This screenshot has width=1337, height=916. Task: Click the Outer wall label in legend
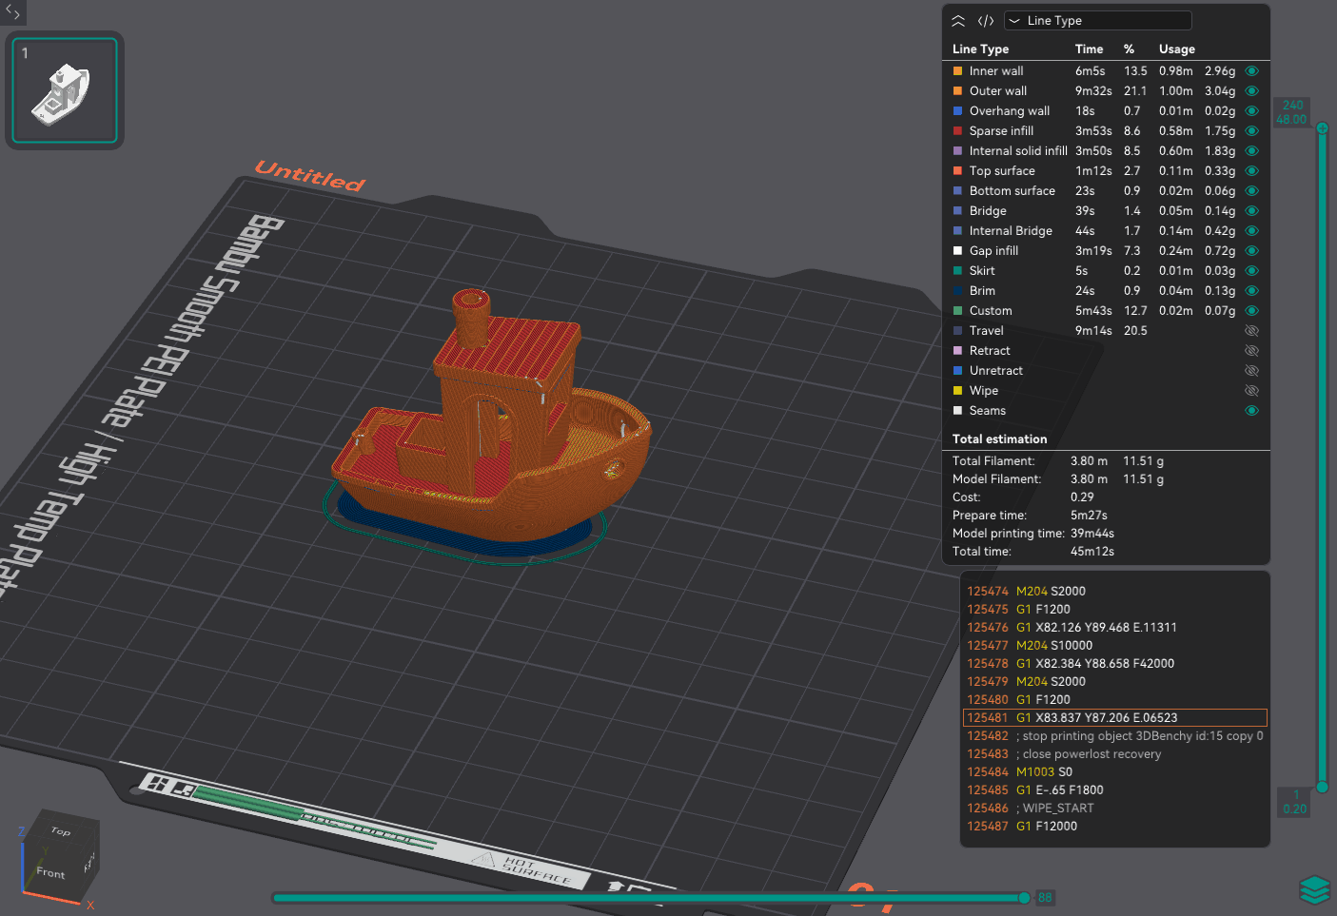tap(997, 91)
